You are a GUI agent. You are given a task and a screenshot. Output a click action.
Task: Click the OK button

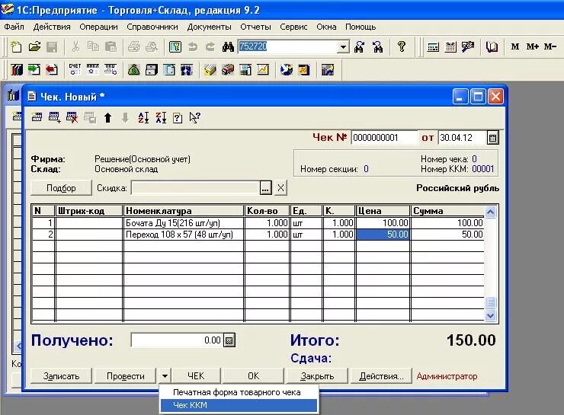click(253, 376)
